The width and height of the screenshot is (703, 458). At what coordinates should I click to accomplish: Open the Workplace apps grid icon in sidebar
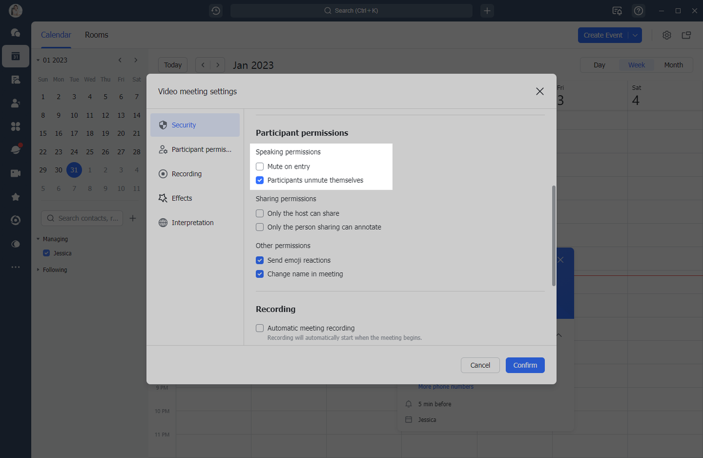coord(15,126)
